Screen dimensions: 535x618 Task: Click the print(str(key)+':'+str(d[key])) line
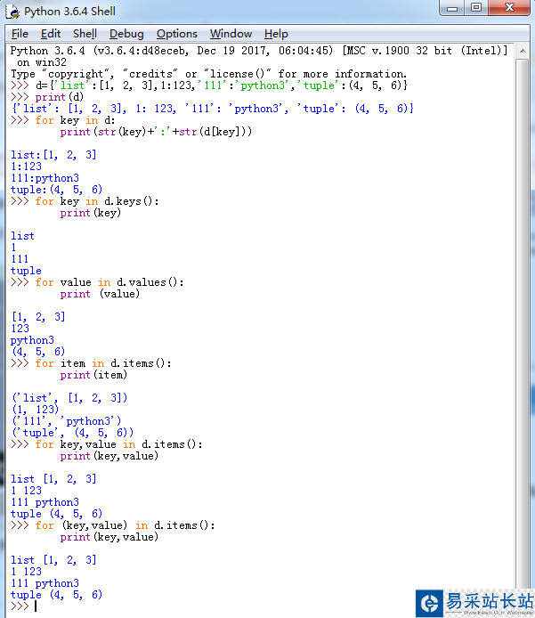click(x=156, y=132)
